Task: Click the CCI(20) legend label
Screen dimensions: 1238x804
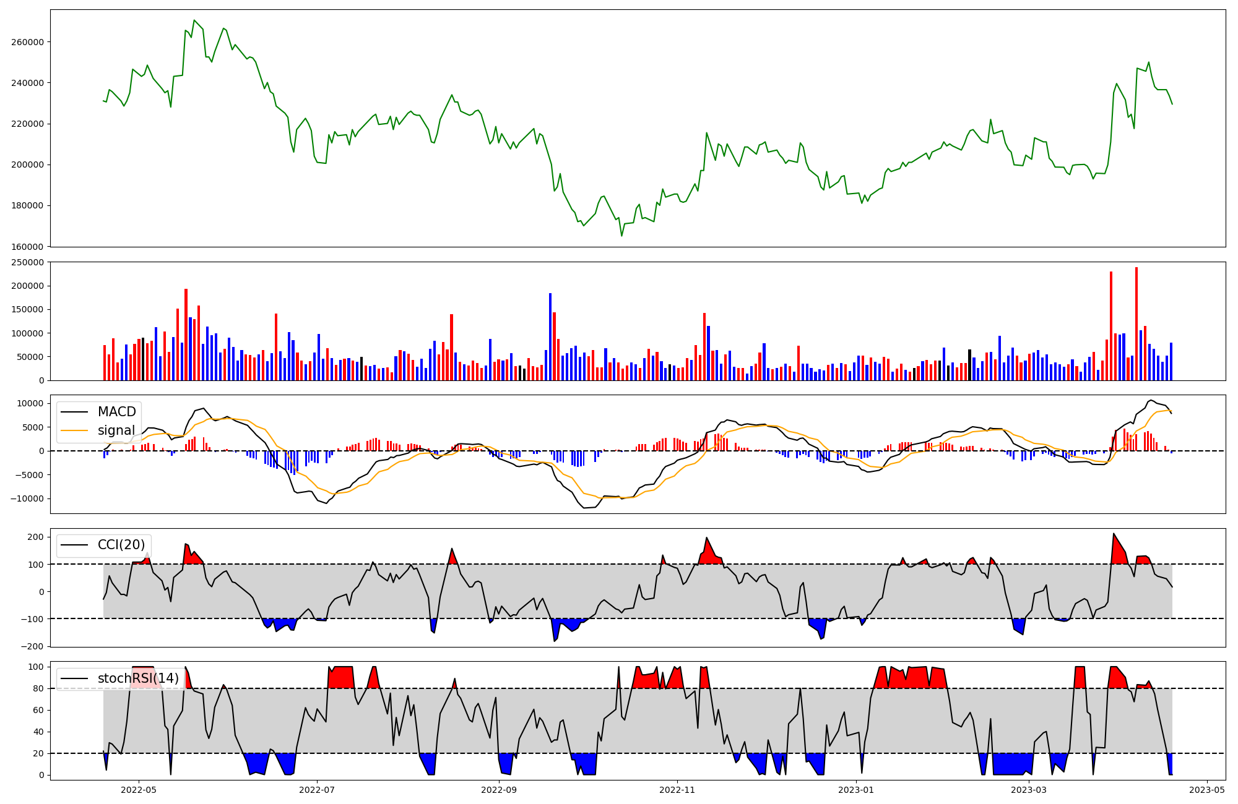Action: click(x=121, y=545)
